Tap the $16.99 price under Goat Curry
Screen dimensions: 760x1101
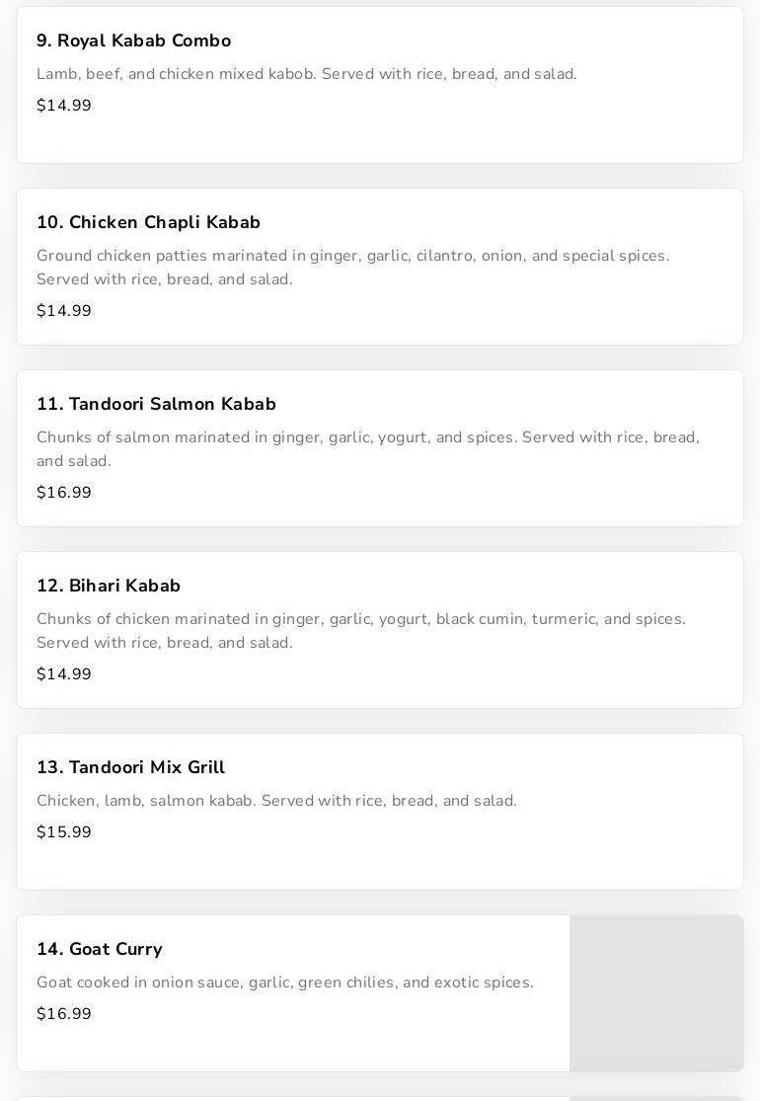[x=64, y=1014]
